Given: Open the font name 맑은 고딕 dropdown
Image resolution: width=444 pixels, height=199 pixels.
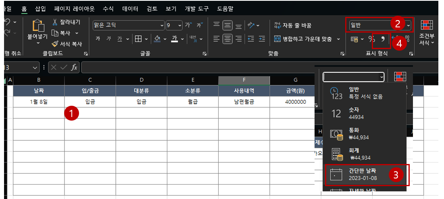Looking at the screenshot, I should pyautogui.click(x=162, y=25).
